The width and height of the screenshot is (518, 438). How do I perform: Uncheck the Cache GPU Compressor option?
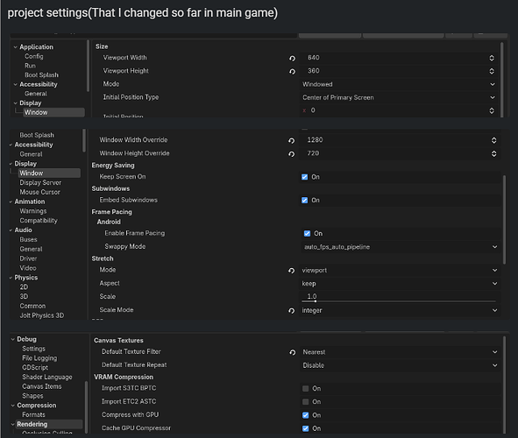pos(306,428)
